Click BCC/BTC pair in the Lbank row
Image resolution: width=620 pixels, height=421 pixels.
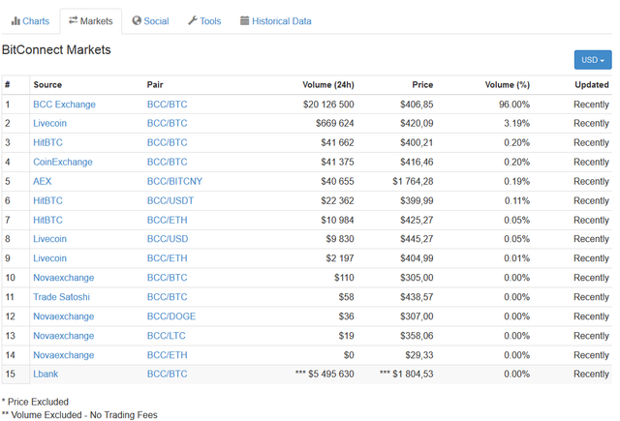pyautogui.click(x=168, y=374)
